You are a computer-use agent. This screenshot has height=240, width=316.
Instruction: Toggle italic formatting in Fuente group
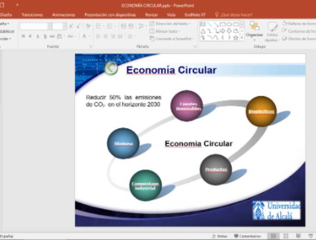click(x=30, y=37)
